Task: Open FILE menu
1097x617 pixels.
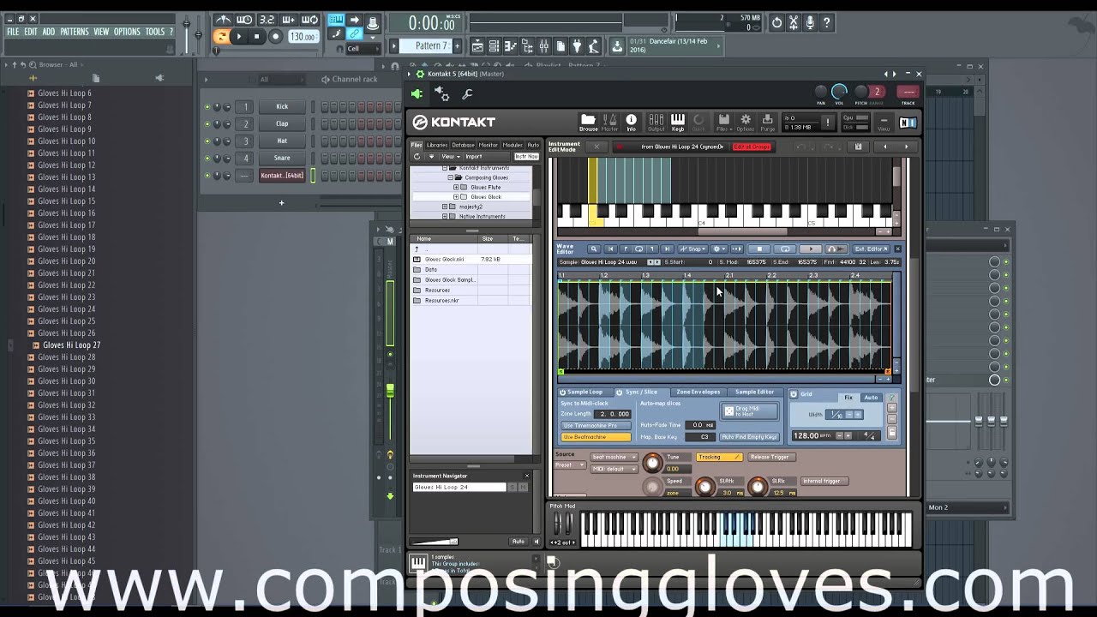Action: pyautogui.click(x=13, y=32)
